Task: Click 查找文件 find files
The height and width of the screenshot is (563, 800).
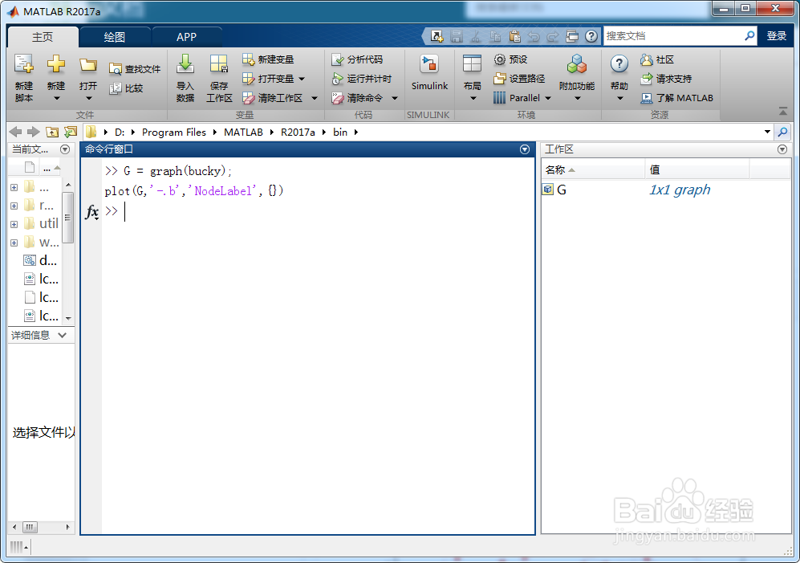Action: coord(135,69)
